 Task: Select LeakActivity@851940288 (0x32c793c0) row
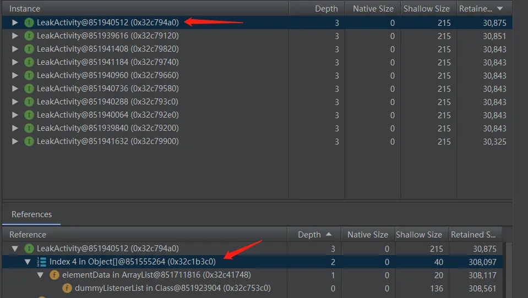click(257, 102)
